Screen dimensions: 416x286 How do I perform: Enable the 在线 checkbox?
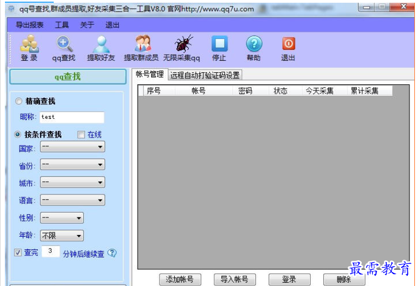coord(81,135)
